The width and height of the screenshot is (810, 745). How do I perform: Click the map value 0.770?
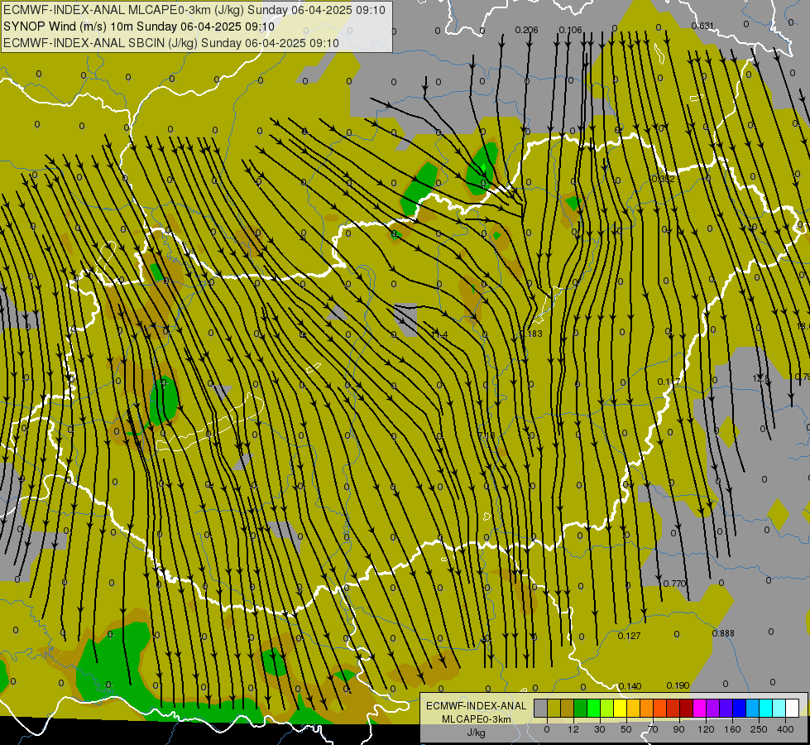[674, 584]
